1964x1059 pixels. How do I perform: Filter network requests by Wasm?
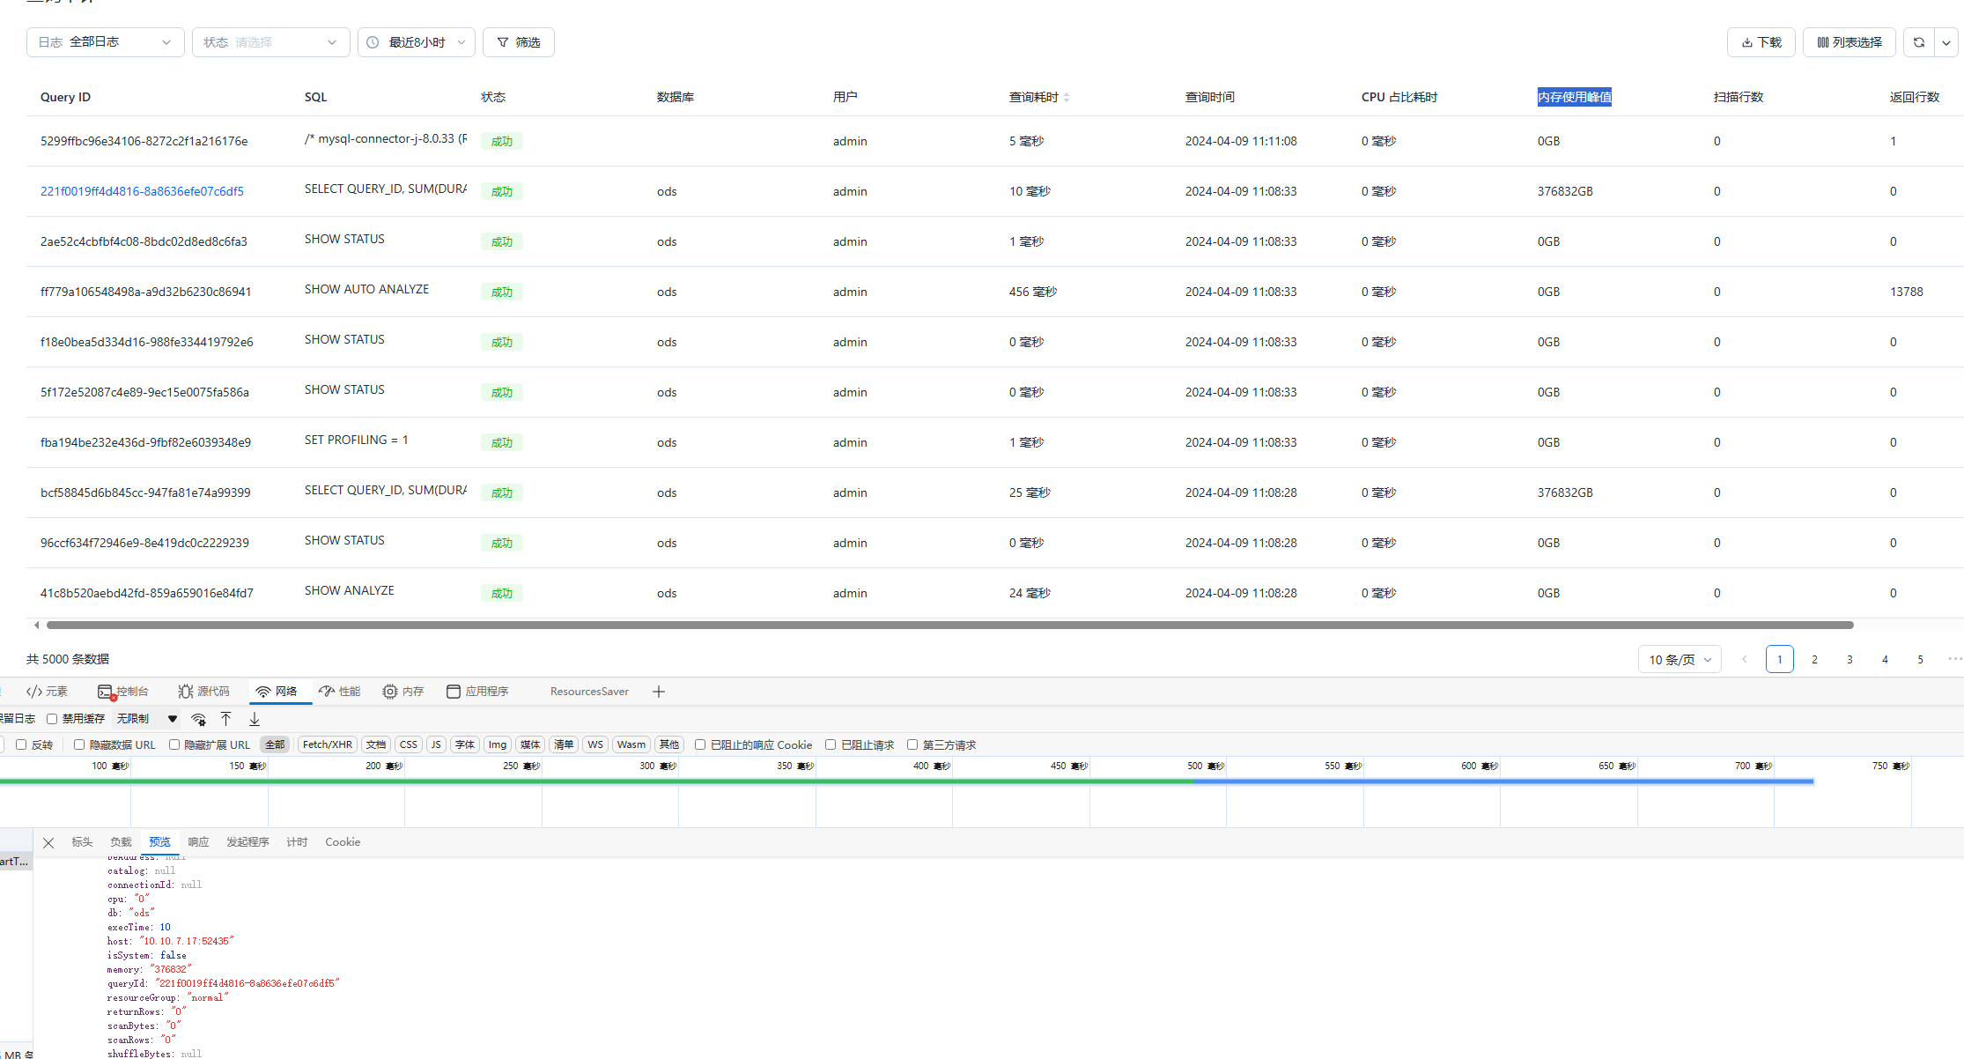click(x=631, y=744)
